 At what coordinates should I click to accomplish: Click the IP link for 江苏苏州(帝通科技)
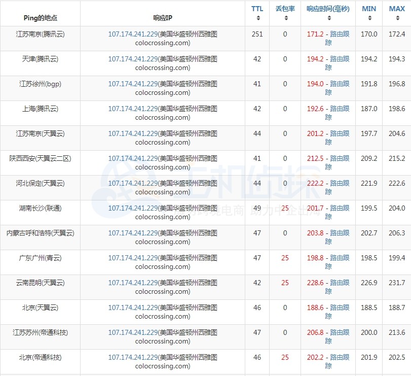point(133,332)
